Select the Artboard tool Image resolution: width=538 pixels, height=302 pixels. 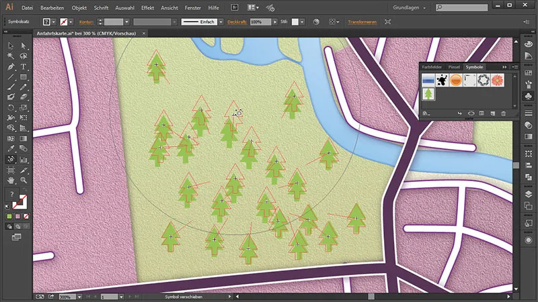click(x=11, y=170)
